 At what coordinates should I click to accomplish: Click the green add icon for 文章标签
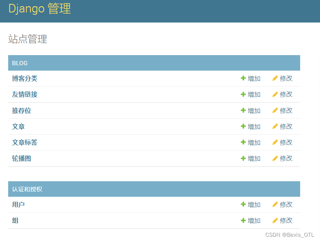243,142
